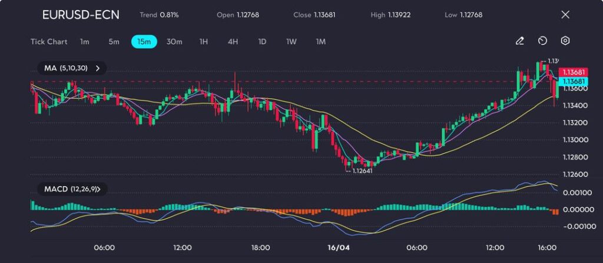603x263 pixels.
Task: Close the EURUSD-ECN chart panel
Action: point(565,15)
